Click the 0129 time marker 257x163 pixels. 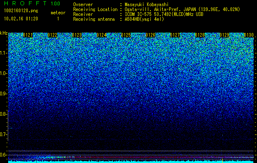224,35
